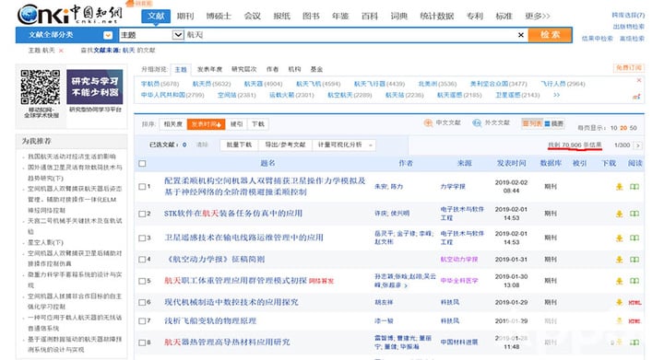This screenshot has width=664, height=360.
Task: Download article 1 via its yellow download icon
Action: (619, 187)
